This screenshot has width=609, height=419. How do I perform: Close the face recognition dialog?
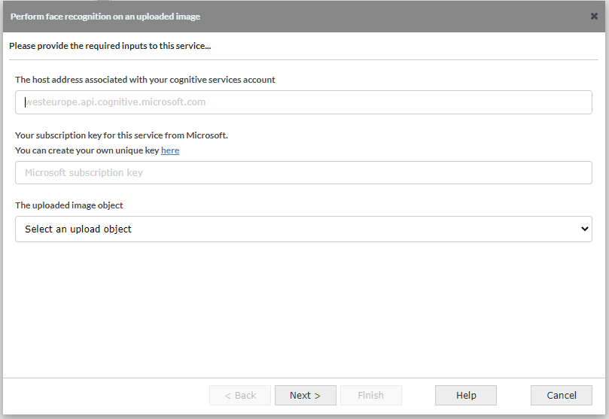(x=594, y=16)
